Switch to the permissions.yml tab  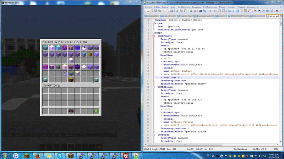(x=204, y=16)
